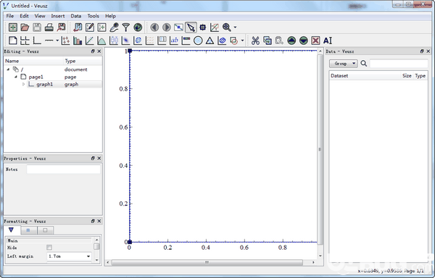Add a graph widget with the L-shaped icon

tap(37, 41)
